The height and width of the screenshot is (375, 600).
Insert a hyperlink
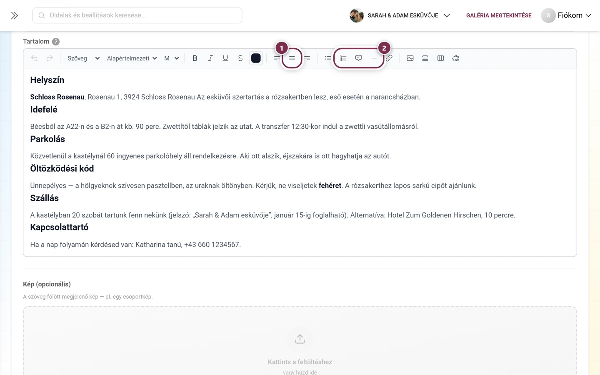pos(389,58)
